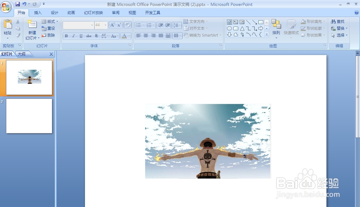
Task: Select the Format Painter brush
Action: 18,35
